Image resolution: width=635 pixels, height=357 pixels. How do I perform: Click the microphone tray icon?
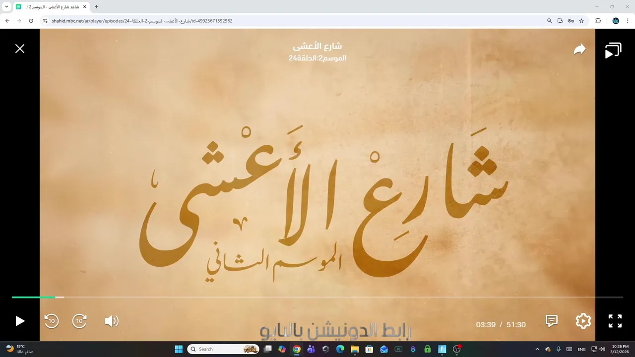tap(559, 349)
